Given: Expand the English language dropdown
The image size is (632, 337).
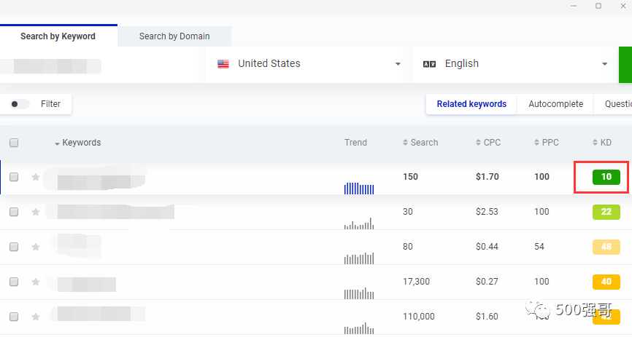Looking at the screenshot, I should coord(604,64).
